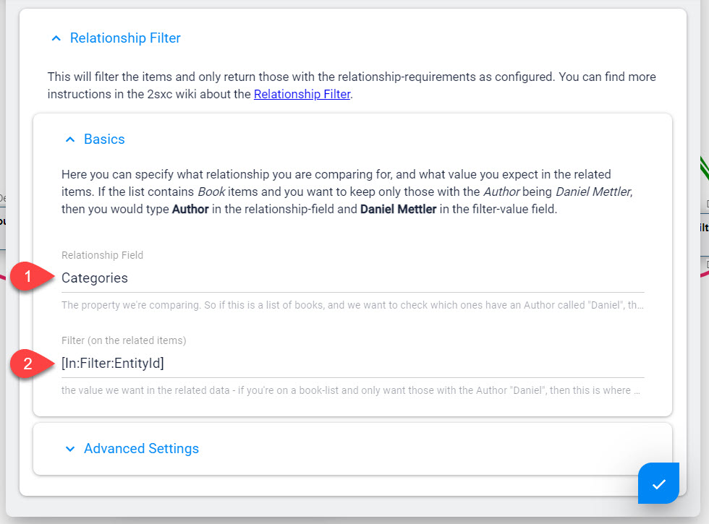Open the Advanced Settings heading
The image size is (709, 524).
[x=142, y=449]
